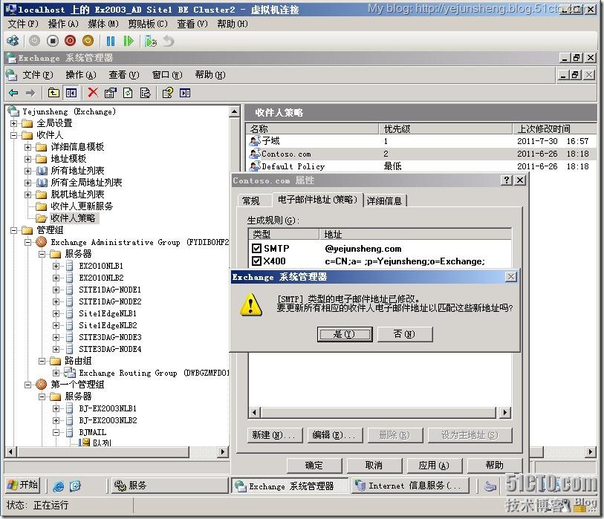Viewport: 604px width, 519px height.
Task: Click the forward arrow in Exchange toolbar
Action: 30,93
